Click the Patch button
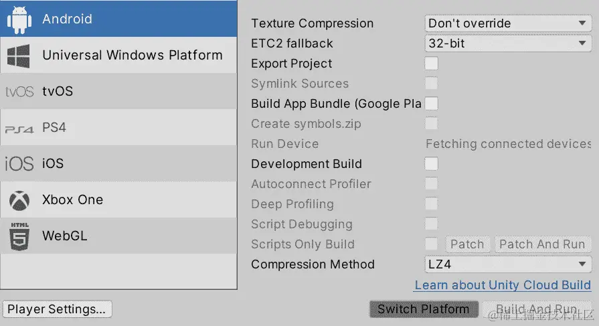This screenshot has width=599, height=326. pyautogui.click(x=467, y=244)
